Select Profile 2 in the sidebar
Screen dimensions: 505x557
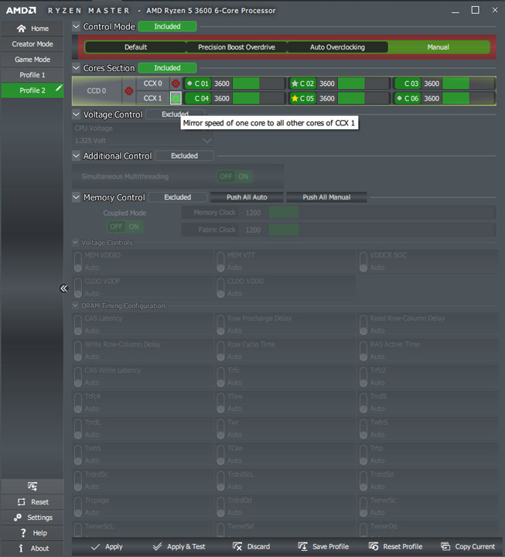pyautogui.click(x=32, y=91)
